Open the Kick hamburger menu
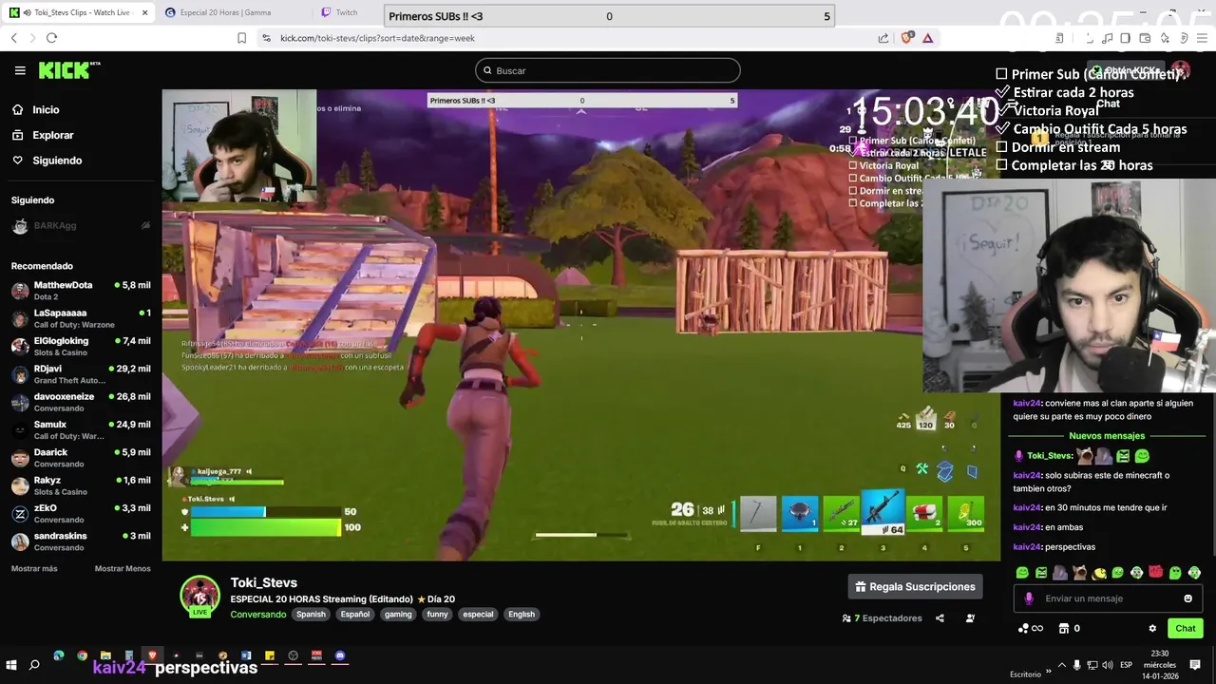This screenshot has height=684, width=1216. click(20, 70)
